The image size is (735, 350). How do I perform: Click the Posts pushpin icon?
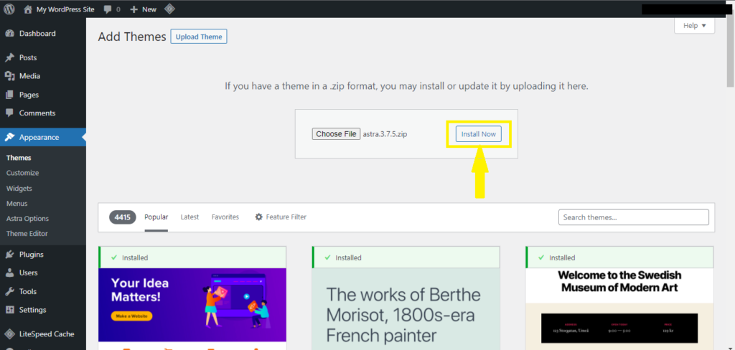point(9,57)
